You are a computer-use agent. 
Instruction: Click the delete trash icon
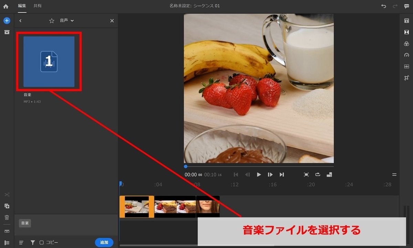(x=7, y=217)
